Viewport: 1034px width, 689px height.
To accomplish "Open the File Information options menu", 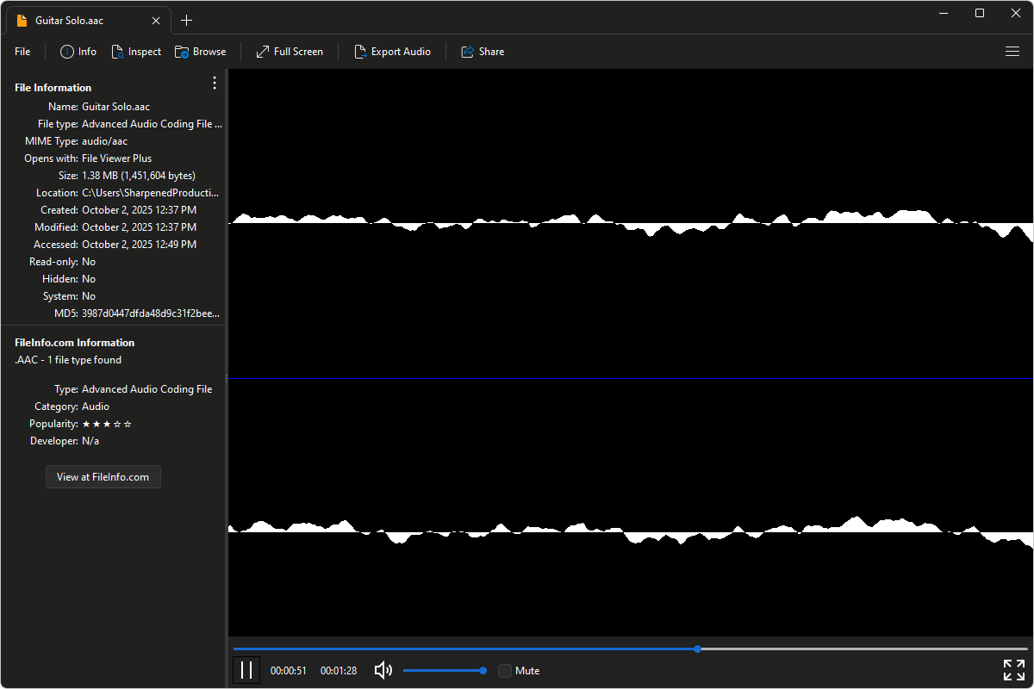I will click(215, 84).
